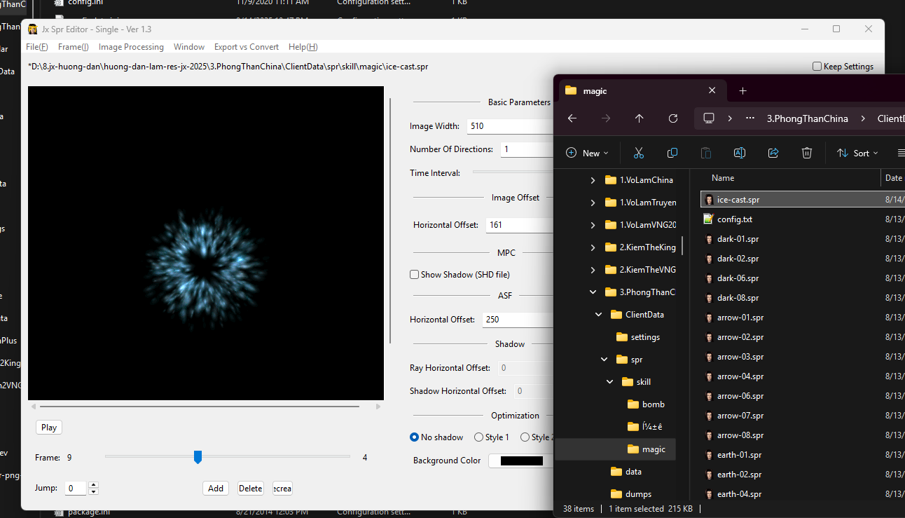
Task: Go up one folder level with Up arrow
Action: 640,118
